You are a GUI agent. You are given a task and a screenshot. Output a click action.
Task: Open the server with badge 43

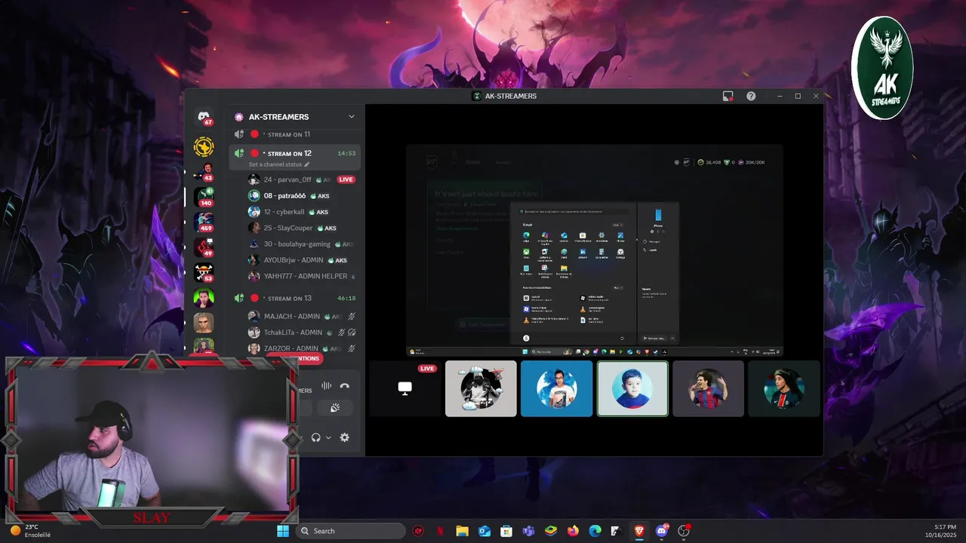(203, 171)
